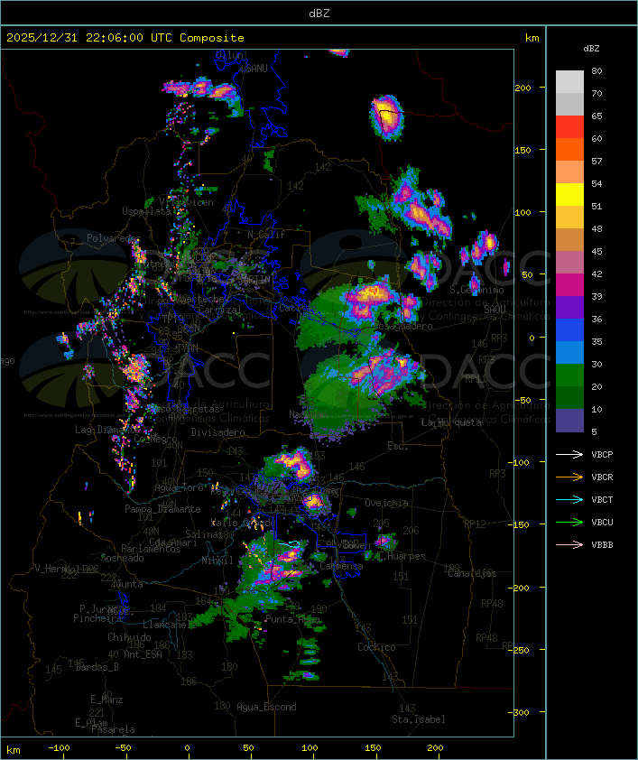Click the 'Canalejas' place label
Viewport: 638px width, 760px height.
(x=472, y=573)
